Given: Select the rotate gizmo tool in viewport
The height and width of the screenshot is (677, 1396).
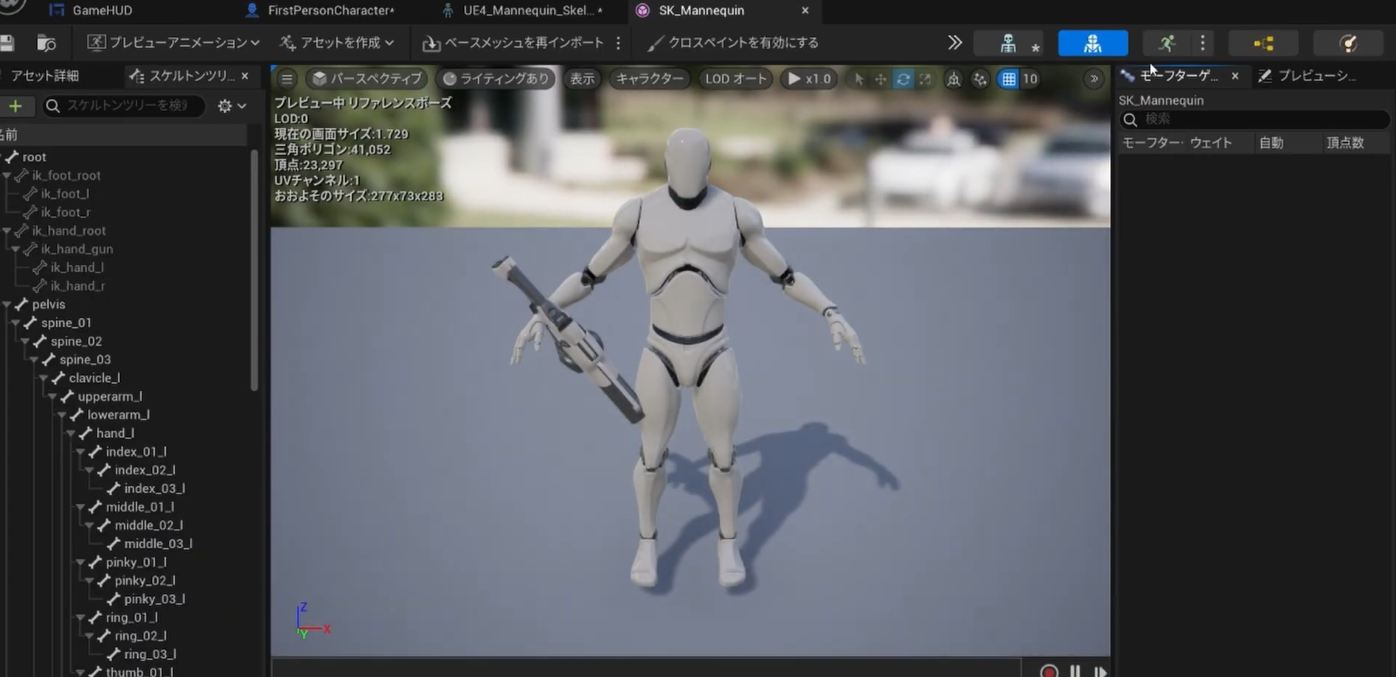Looking at the screenshot, I should (903, 79).
